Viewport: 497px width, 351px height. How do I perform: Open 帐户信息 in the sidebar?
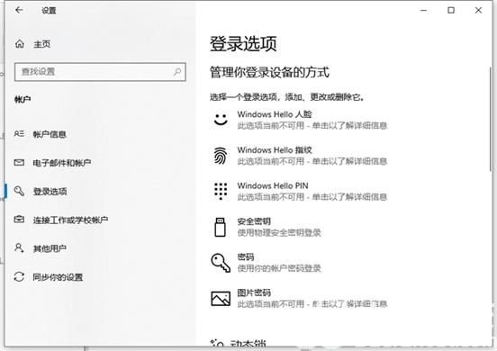[x=50, y=134]
